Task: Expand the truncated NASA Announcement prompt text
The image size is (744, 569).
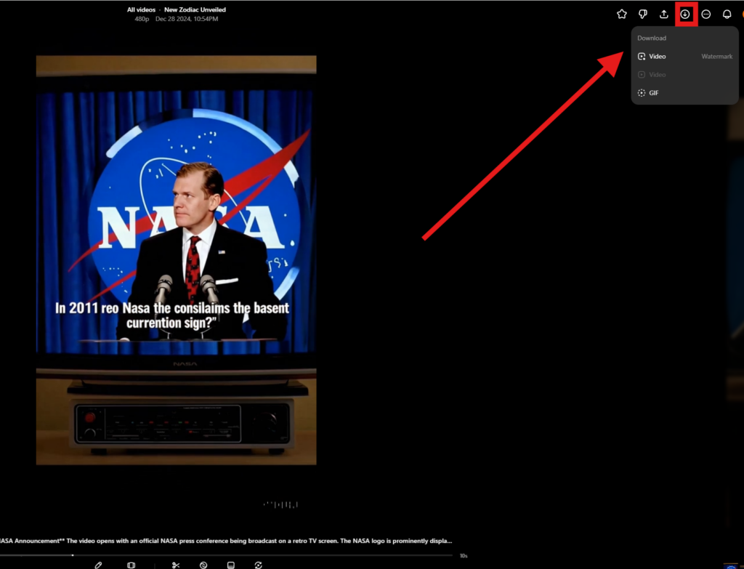Action: click(x=225, y=541)
